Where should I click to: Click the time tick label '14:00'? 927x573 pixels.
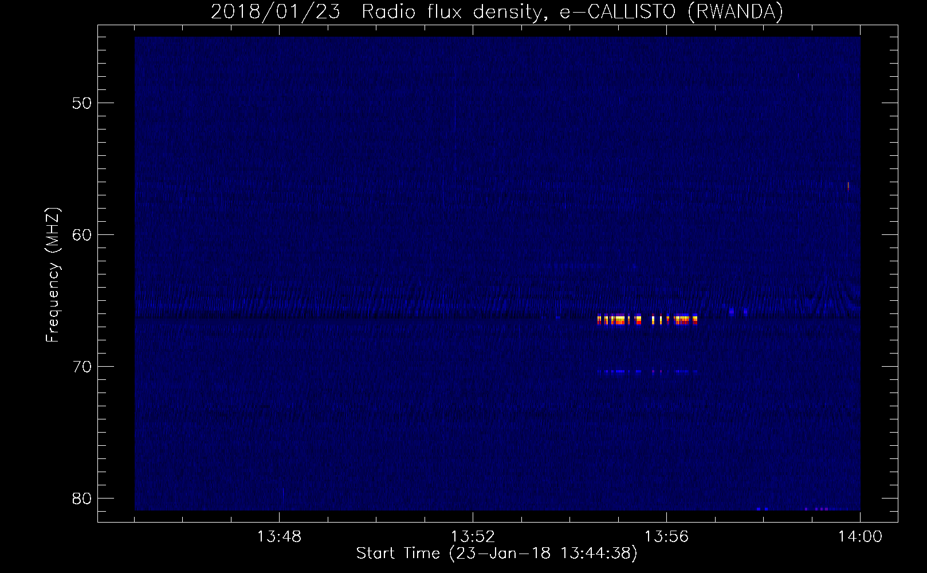click(x=860, y=537)
